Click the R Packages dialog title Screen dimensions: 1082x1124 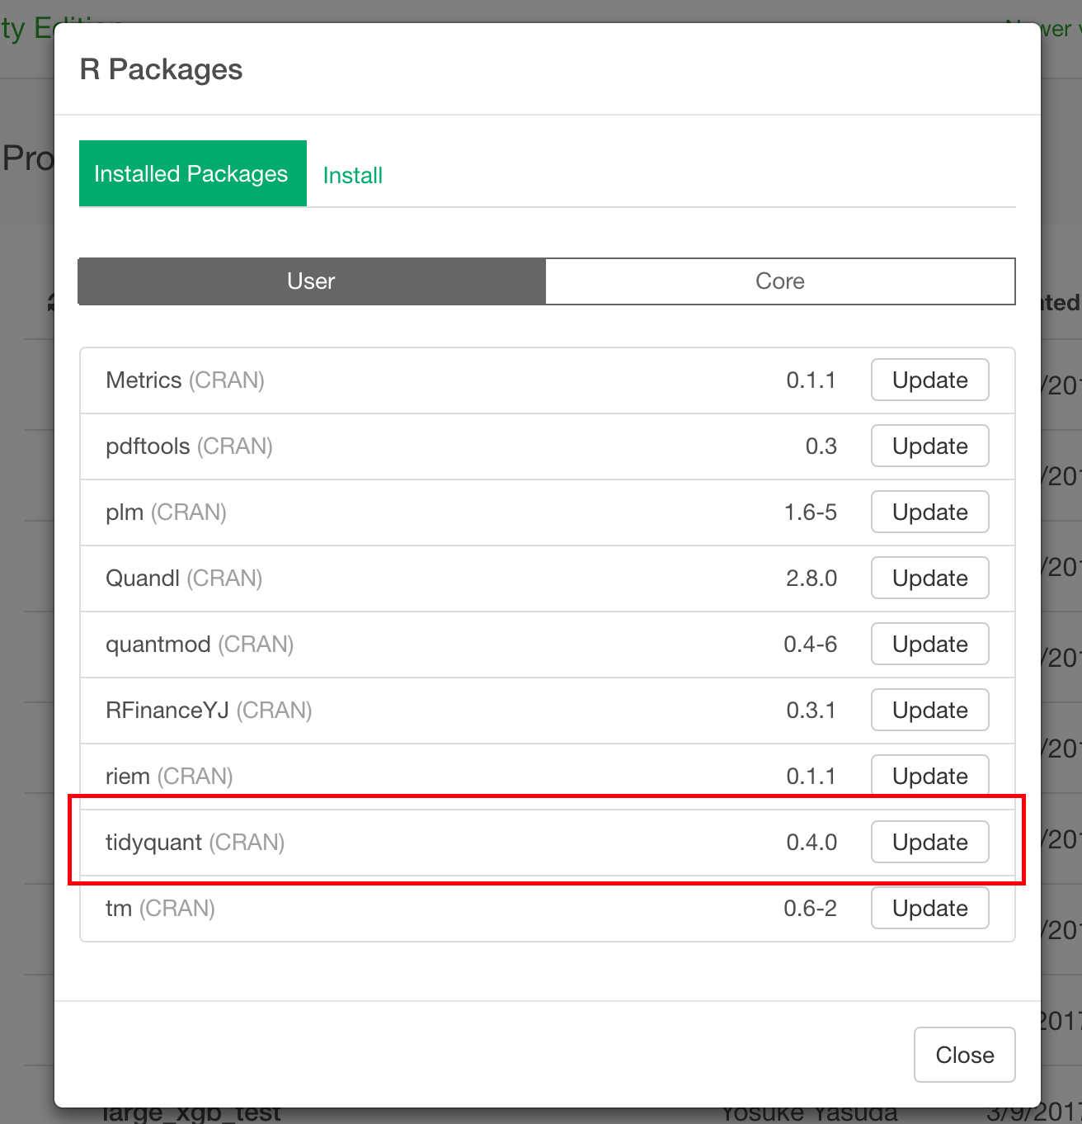(161, 69)
